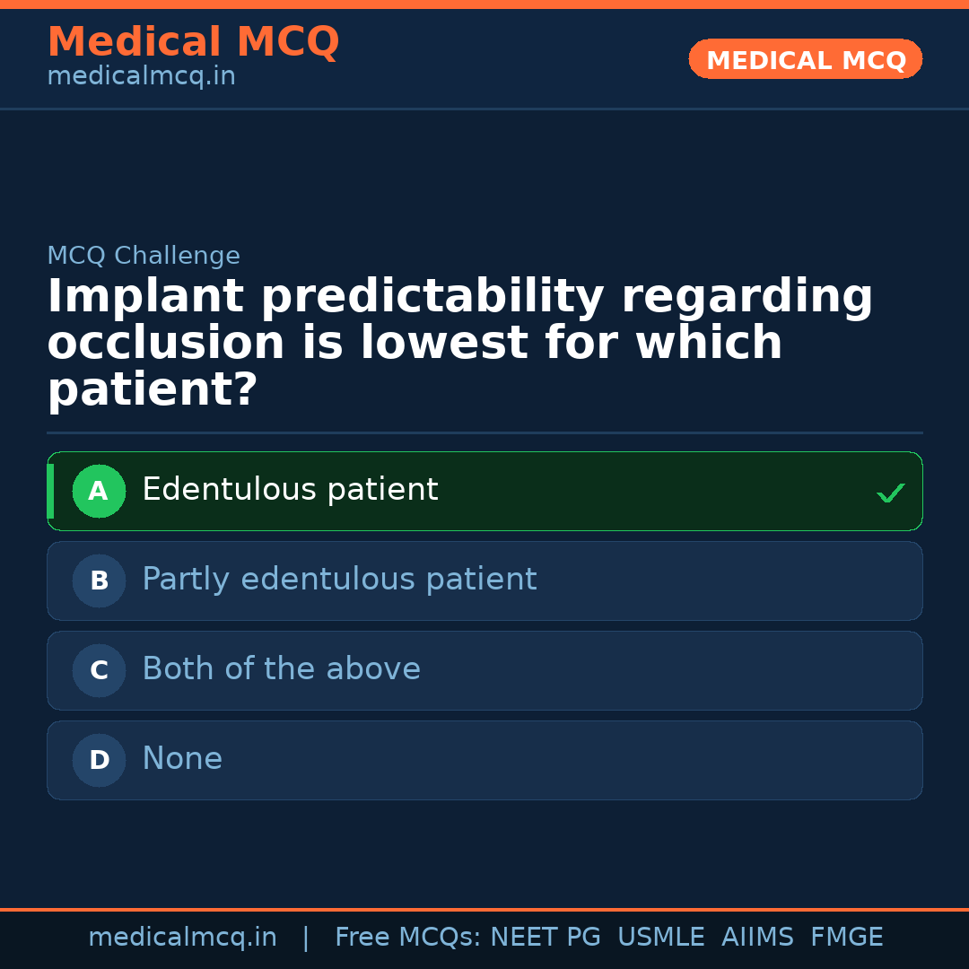Click the green A option circle

click(99, 491)
